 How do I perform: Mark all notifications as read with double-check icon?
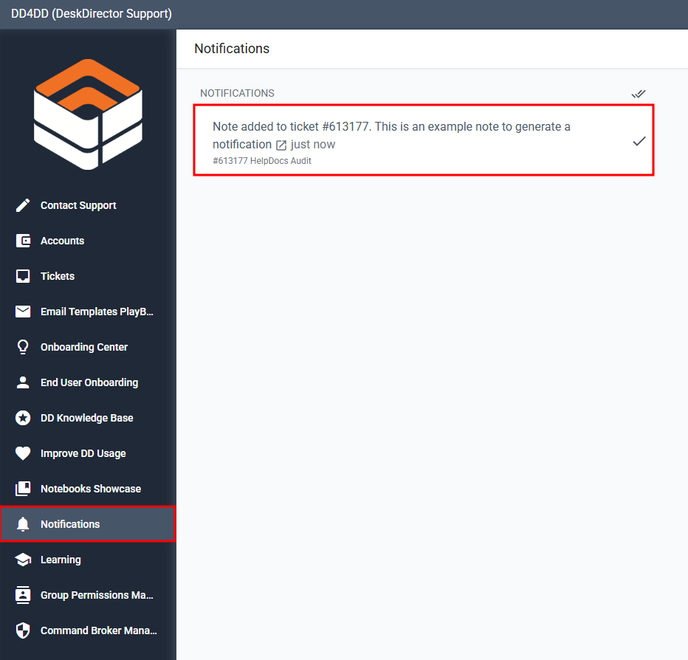[x=639, y=94]
